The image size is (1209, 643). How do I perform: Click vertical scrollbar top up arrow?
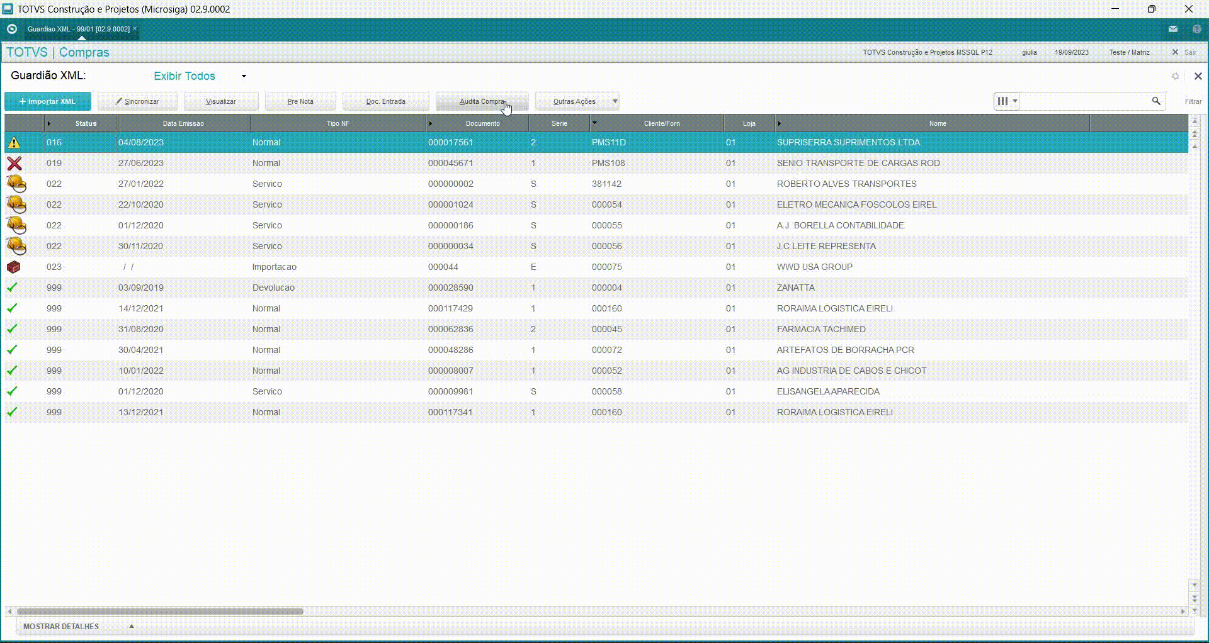(x=1195, y=120)
